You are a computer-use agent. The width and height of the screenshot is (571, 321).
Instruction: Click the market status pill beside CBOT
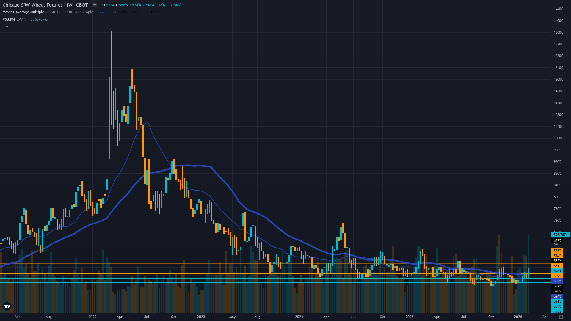click(95, 5)
